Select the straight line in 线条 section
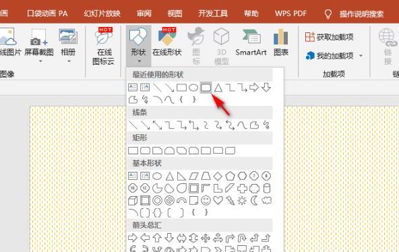The width and height of the screenshot is (399, 252). [133, 125]
